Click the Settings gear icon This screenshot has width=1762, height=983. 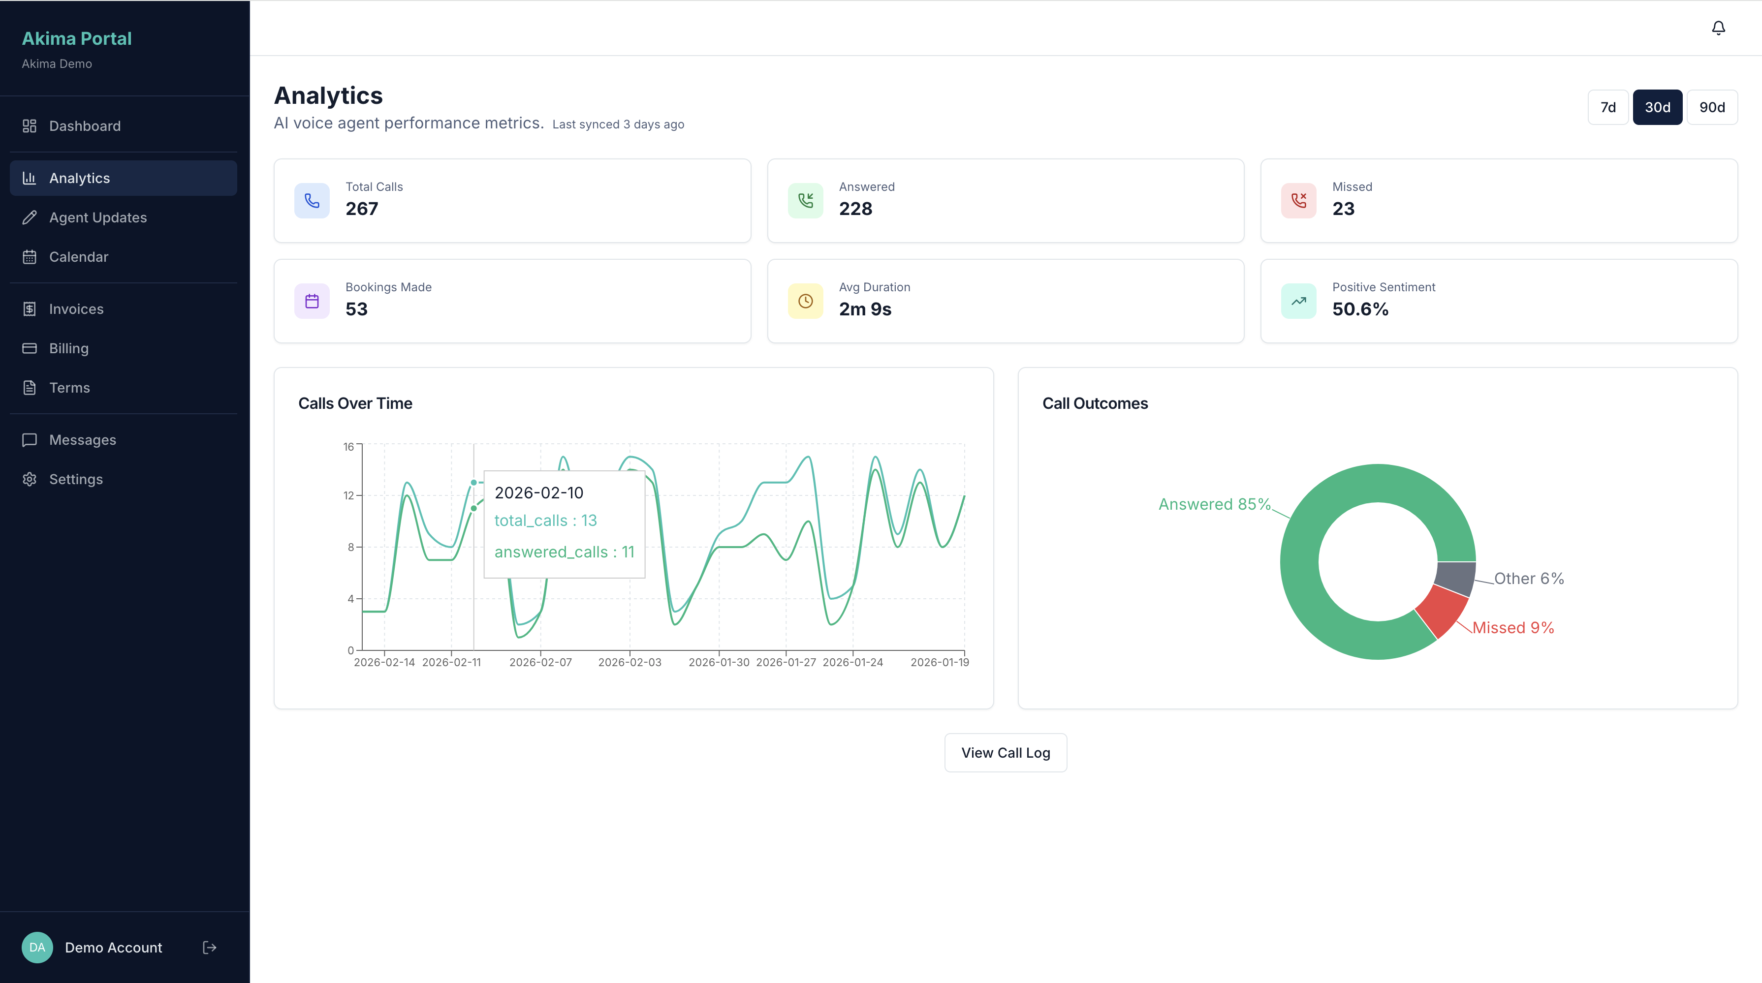[x=30, y=479]
